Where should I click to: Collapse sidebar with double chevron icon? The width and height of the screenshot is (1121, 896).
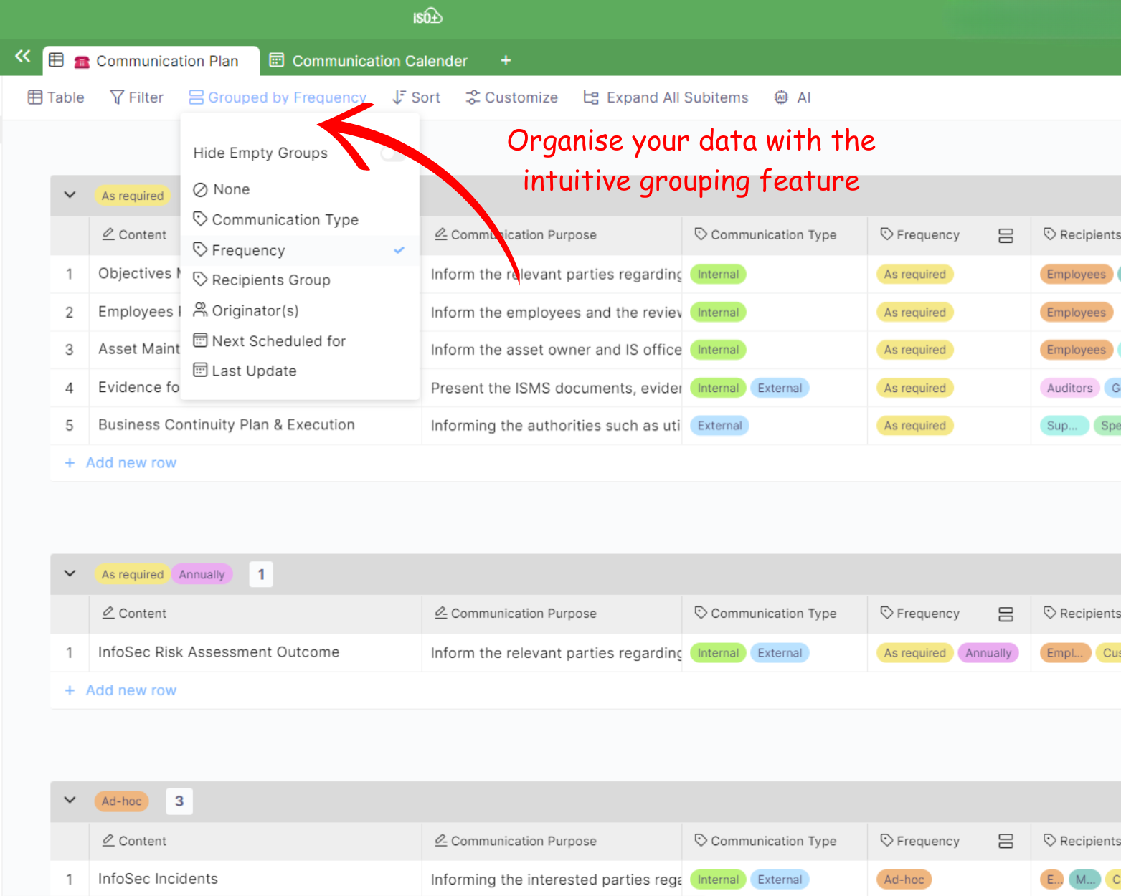(23, 57)
